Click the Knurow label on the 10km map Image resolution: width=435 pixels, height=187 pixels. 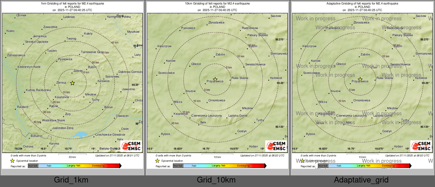click(x=191, y=91)
